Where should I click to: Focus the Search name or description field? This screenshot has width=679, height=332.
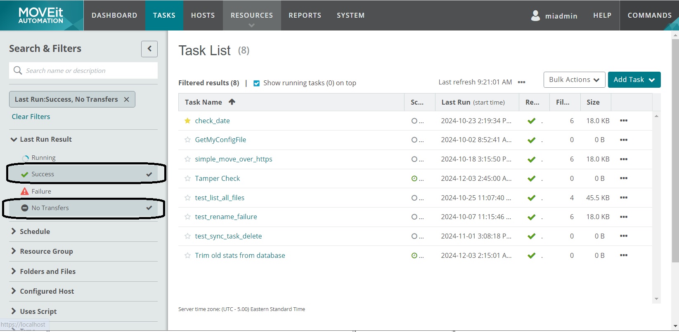83,70
